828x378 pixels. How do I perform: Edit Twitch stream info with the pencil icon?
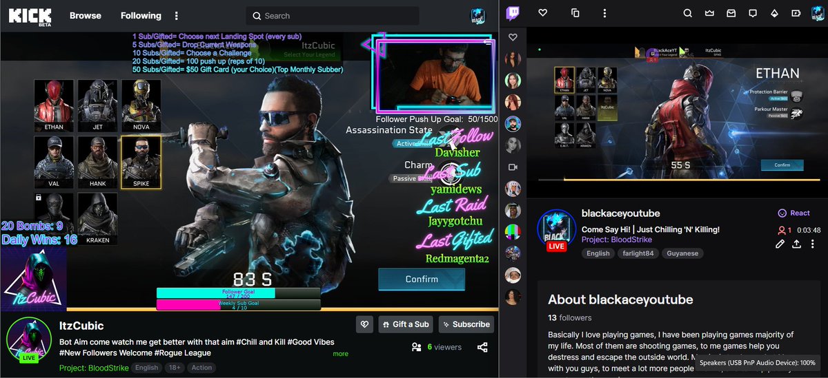pyautogui.click(x=780, y=244)
